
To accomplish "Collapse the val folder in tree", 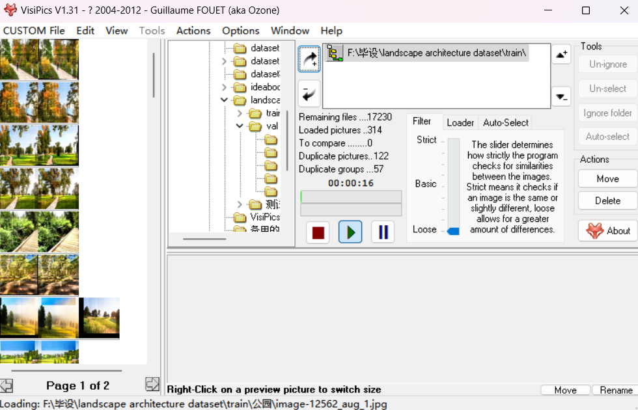I will [x=240, y=126].
